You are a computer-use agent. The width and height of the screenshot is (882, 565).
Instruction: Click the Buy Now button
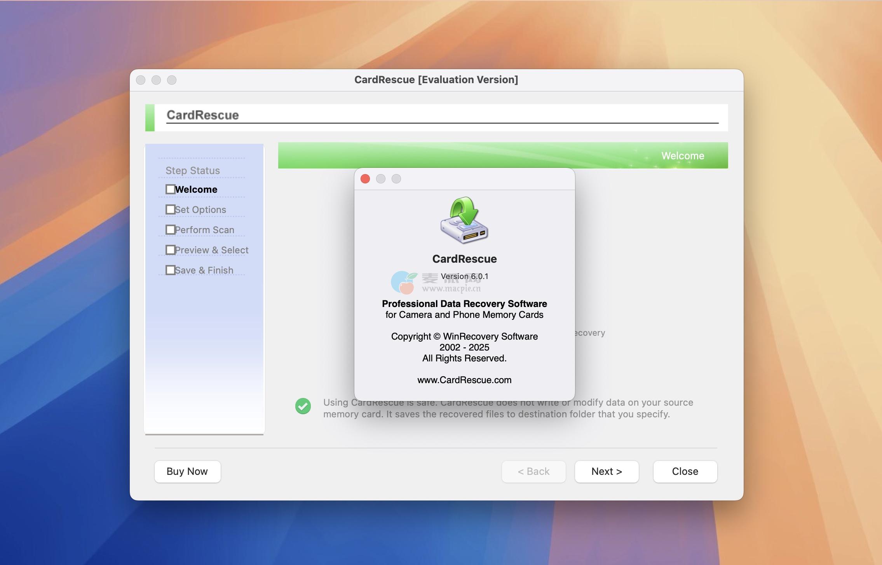(187, 471)
